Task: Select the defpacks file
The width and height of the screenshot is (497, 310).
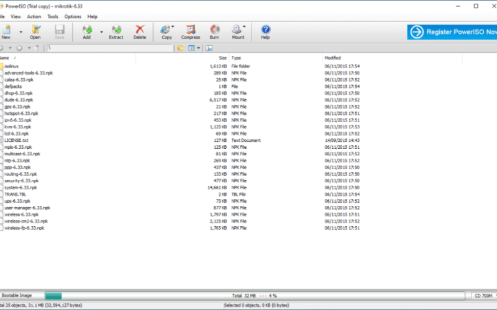Action: click(x=13, y=86)
